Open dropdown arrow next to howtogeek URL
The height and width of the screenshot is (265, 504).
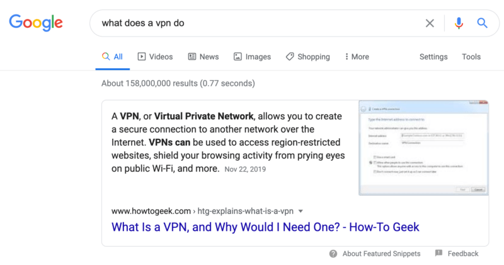[301, 211]
